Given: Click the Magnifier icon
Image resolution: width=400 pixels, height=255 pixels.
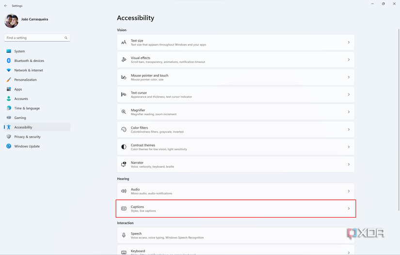Looking at the screenshot, I should [x=124, y=112].
